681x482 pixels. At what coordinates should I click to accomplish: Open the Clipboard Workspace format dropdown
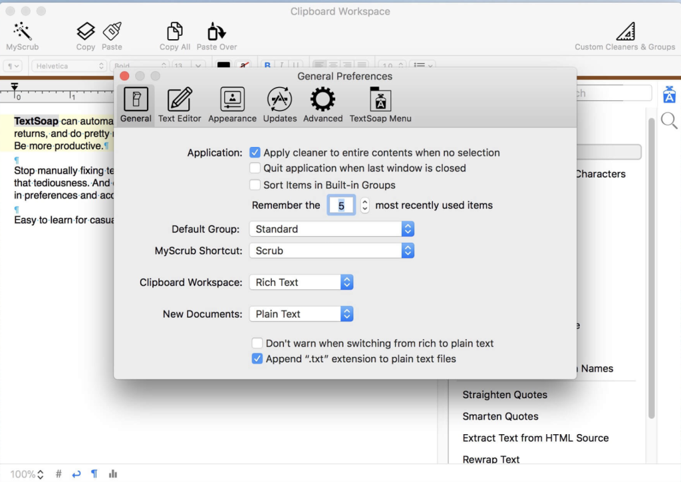click(x=301, y=283)
